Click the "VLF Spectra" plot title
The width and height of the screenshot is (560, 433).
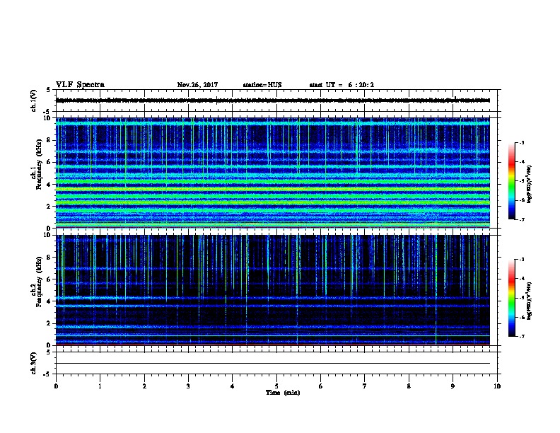[x=80, y=85]
